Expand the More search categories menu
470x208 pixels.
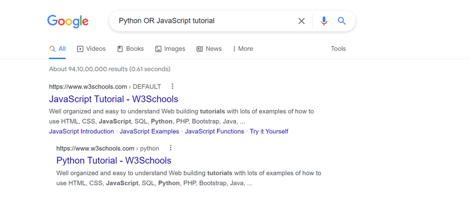243,49
